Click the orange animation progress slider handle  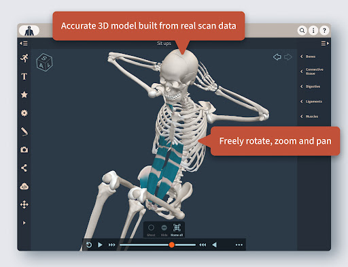pyautogui.click(x=172, y=245)
